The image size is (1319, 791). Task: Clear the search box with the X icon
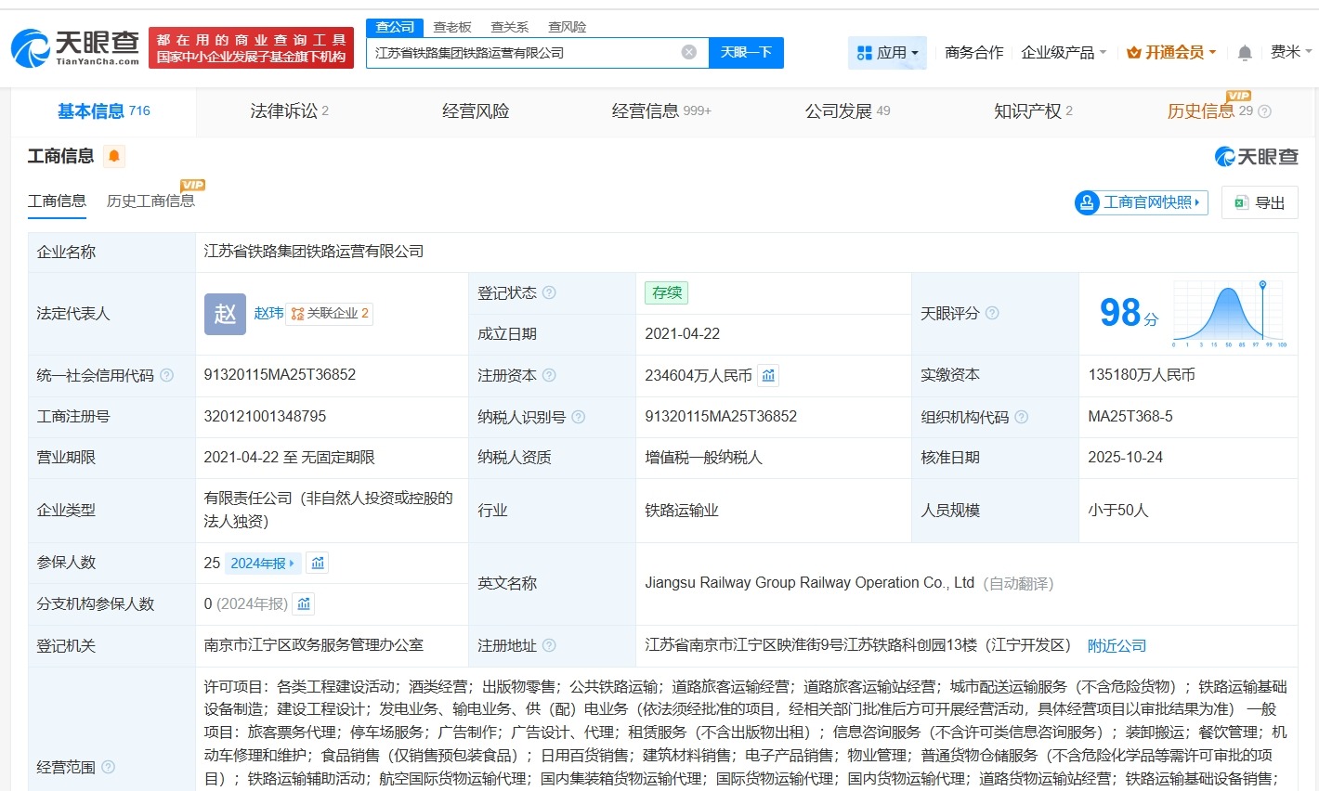(687, 52)
